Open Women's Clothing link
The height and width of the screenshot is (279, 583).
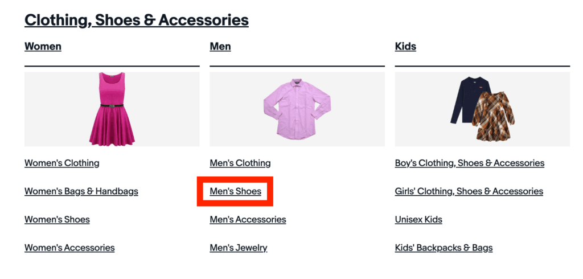click(61, 163)
